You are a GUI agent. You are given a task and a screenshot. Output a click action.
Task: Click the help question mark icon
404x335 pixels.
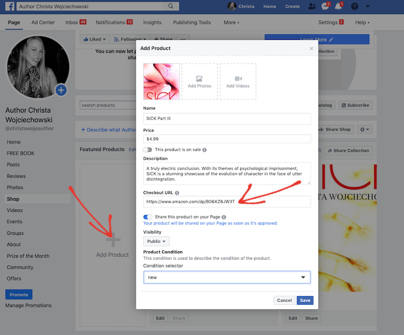(355, 7)
